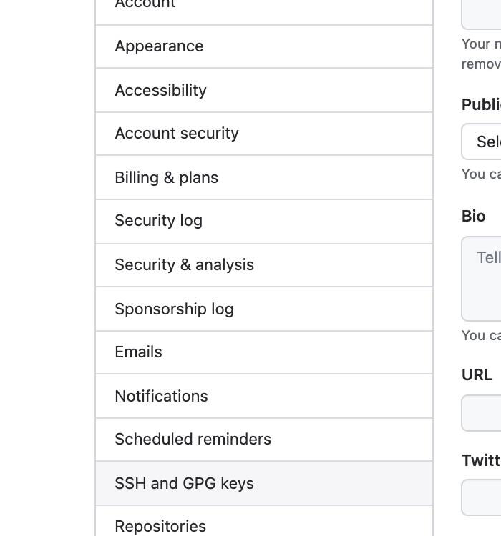Click the Bio field label
The width and height of the screenshot is (501, 536).
coord(474,217)
